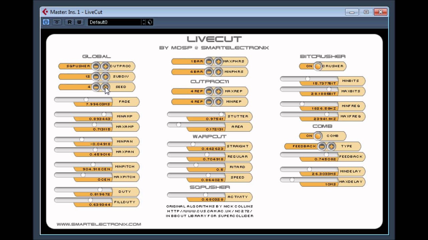
Task: Click the AREA slider handle
Action: coord(179,125)
